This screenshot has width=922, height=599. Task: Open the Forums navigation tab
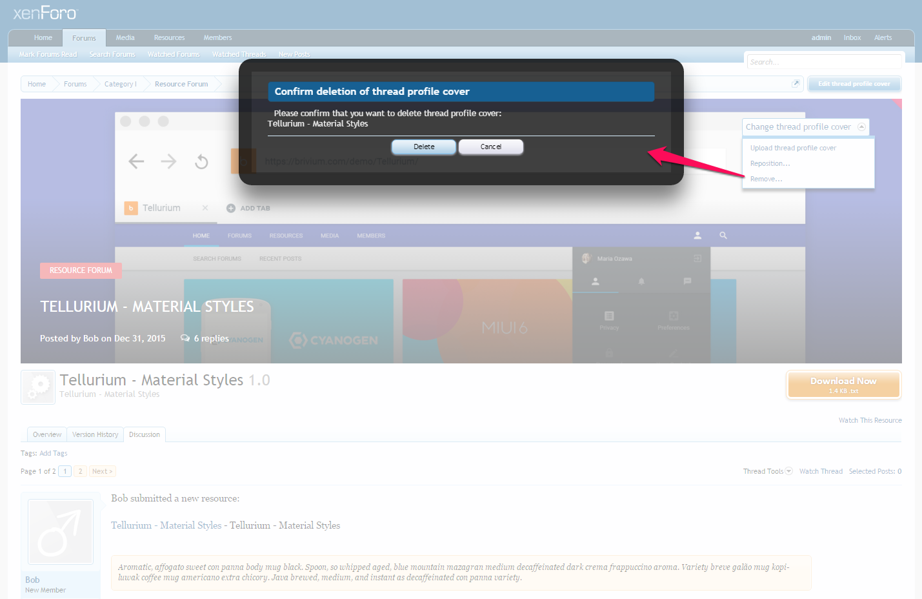(x=84, y=38)
